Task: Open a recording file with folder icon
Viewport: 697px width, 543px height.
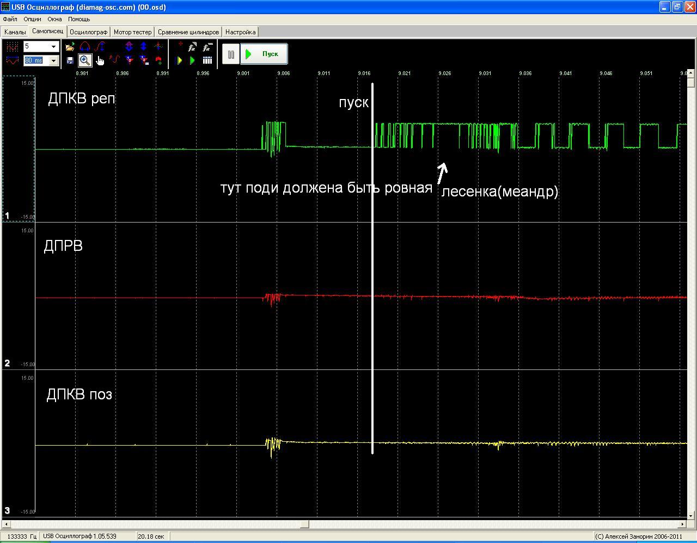Action: tap(70, 47)
